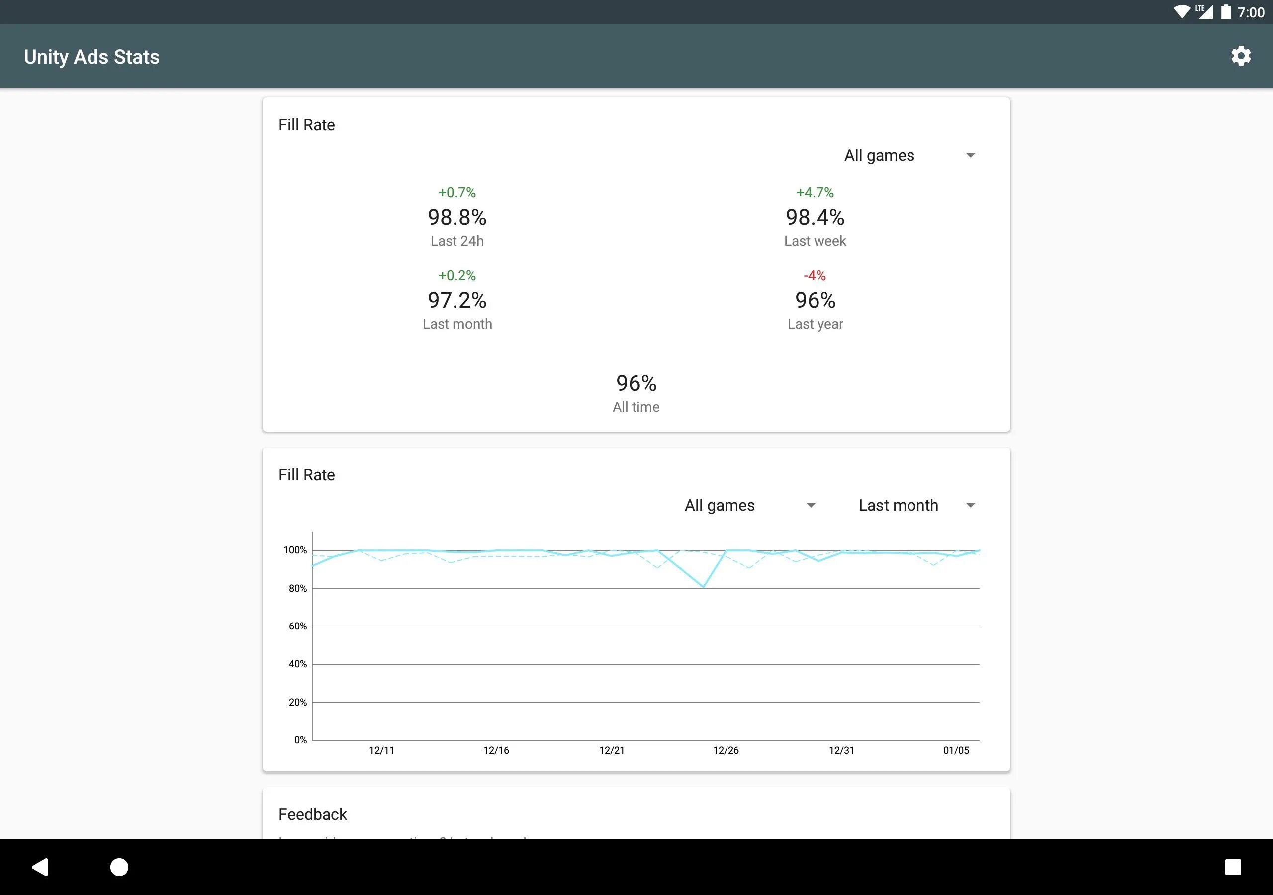Tap the Unity Ads Stats title
This screenshot has height=895, width=1273.
click(91, 57)
